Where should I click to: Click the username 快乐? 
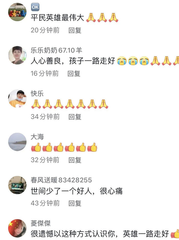pos(37,93)
